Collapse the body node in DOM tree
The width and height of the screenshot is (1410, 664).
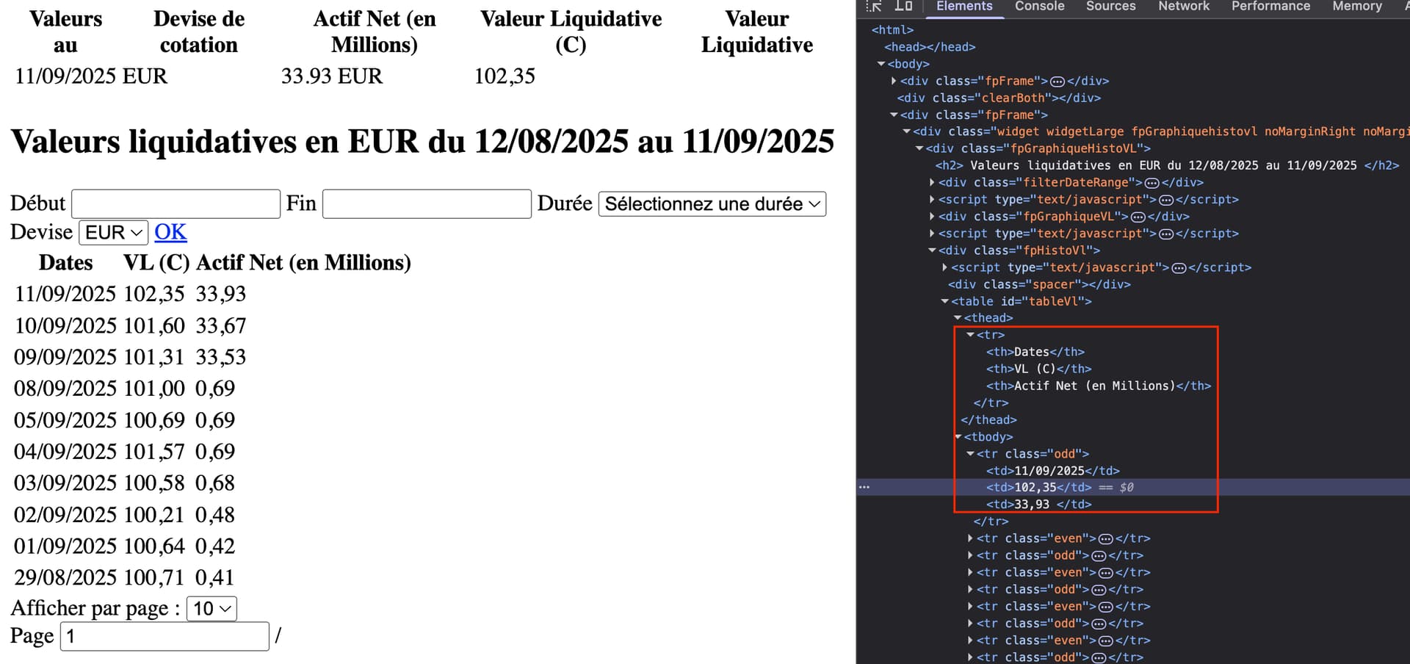coord(881,64)
